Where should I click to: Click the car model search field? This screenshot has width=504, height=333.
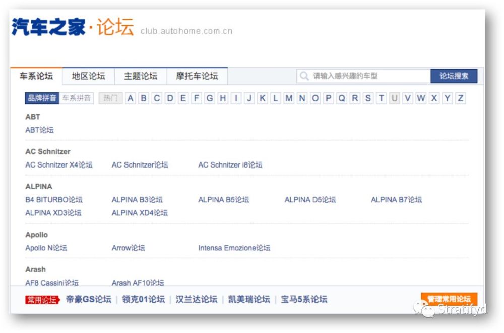tap(363, 76)
